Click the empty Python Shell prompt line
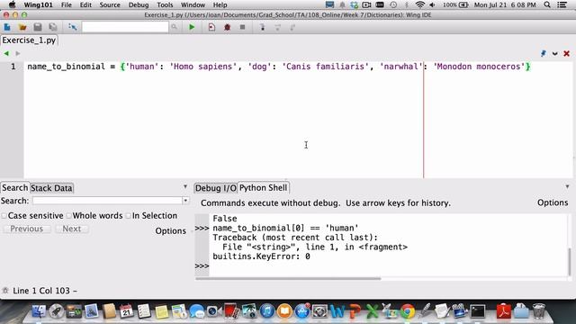The height and width of the screenshot is (324, 576). coord(388,266)
